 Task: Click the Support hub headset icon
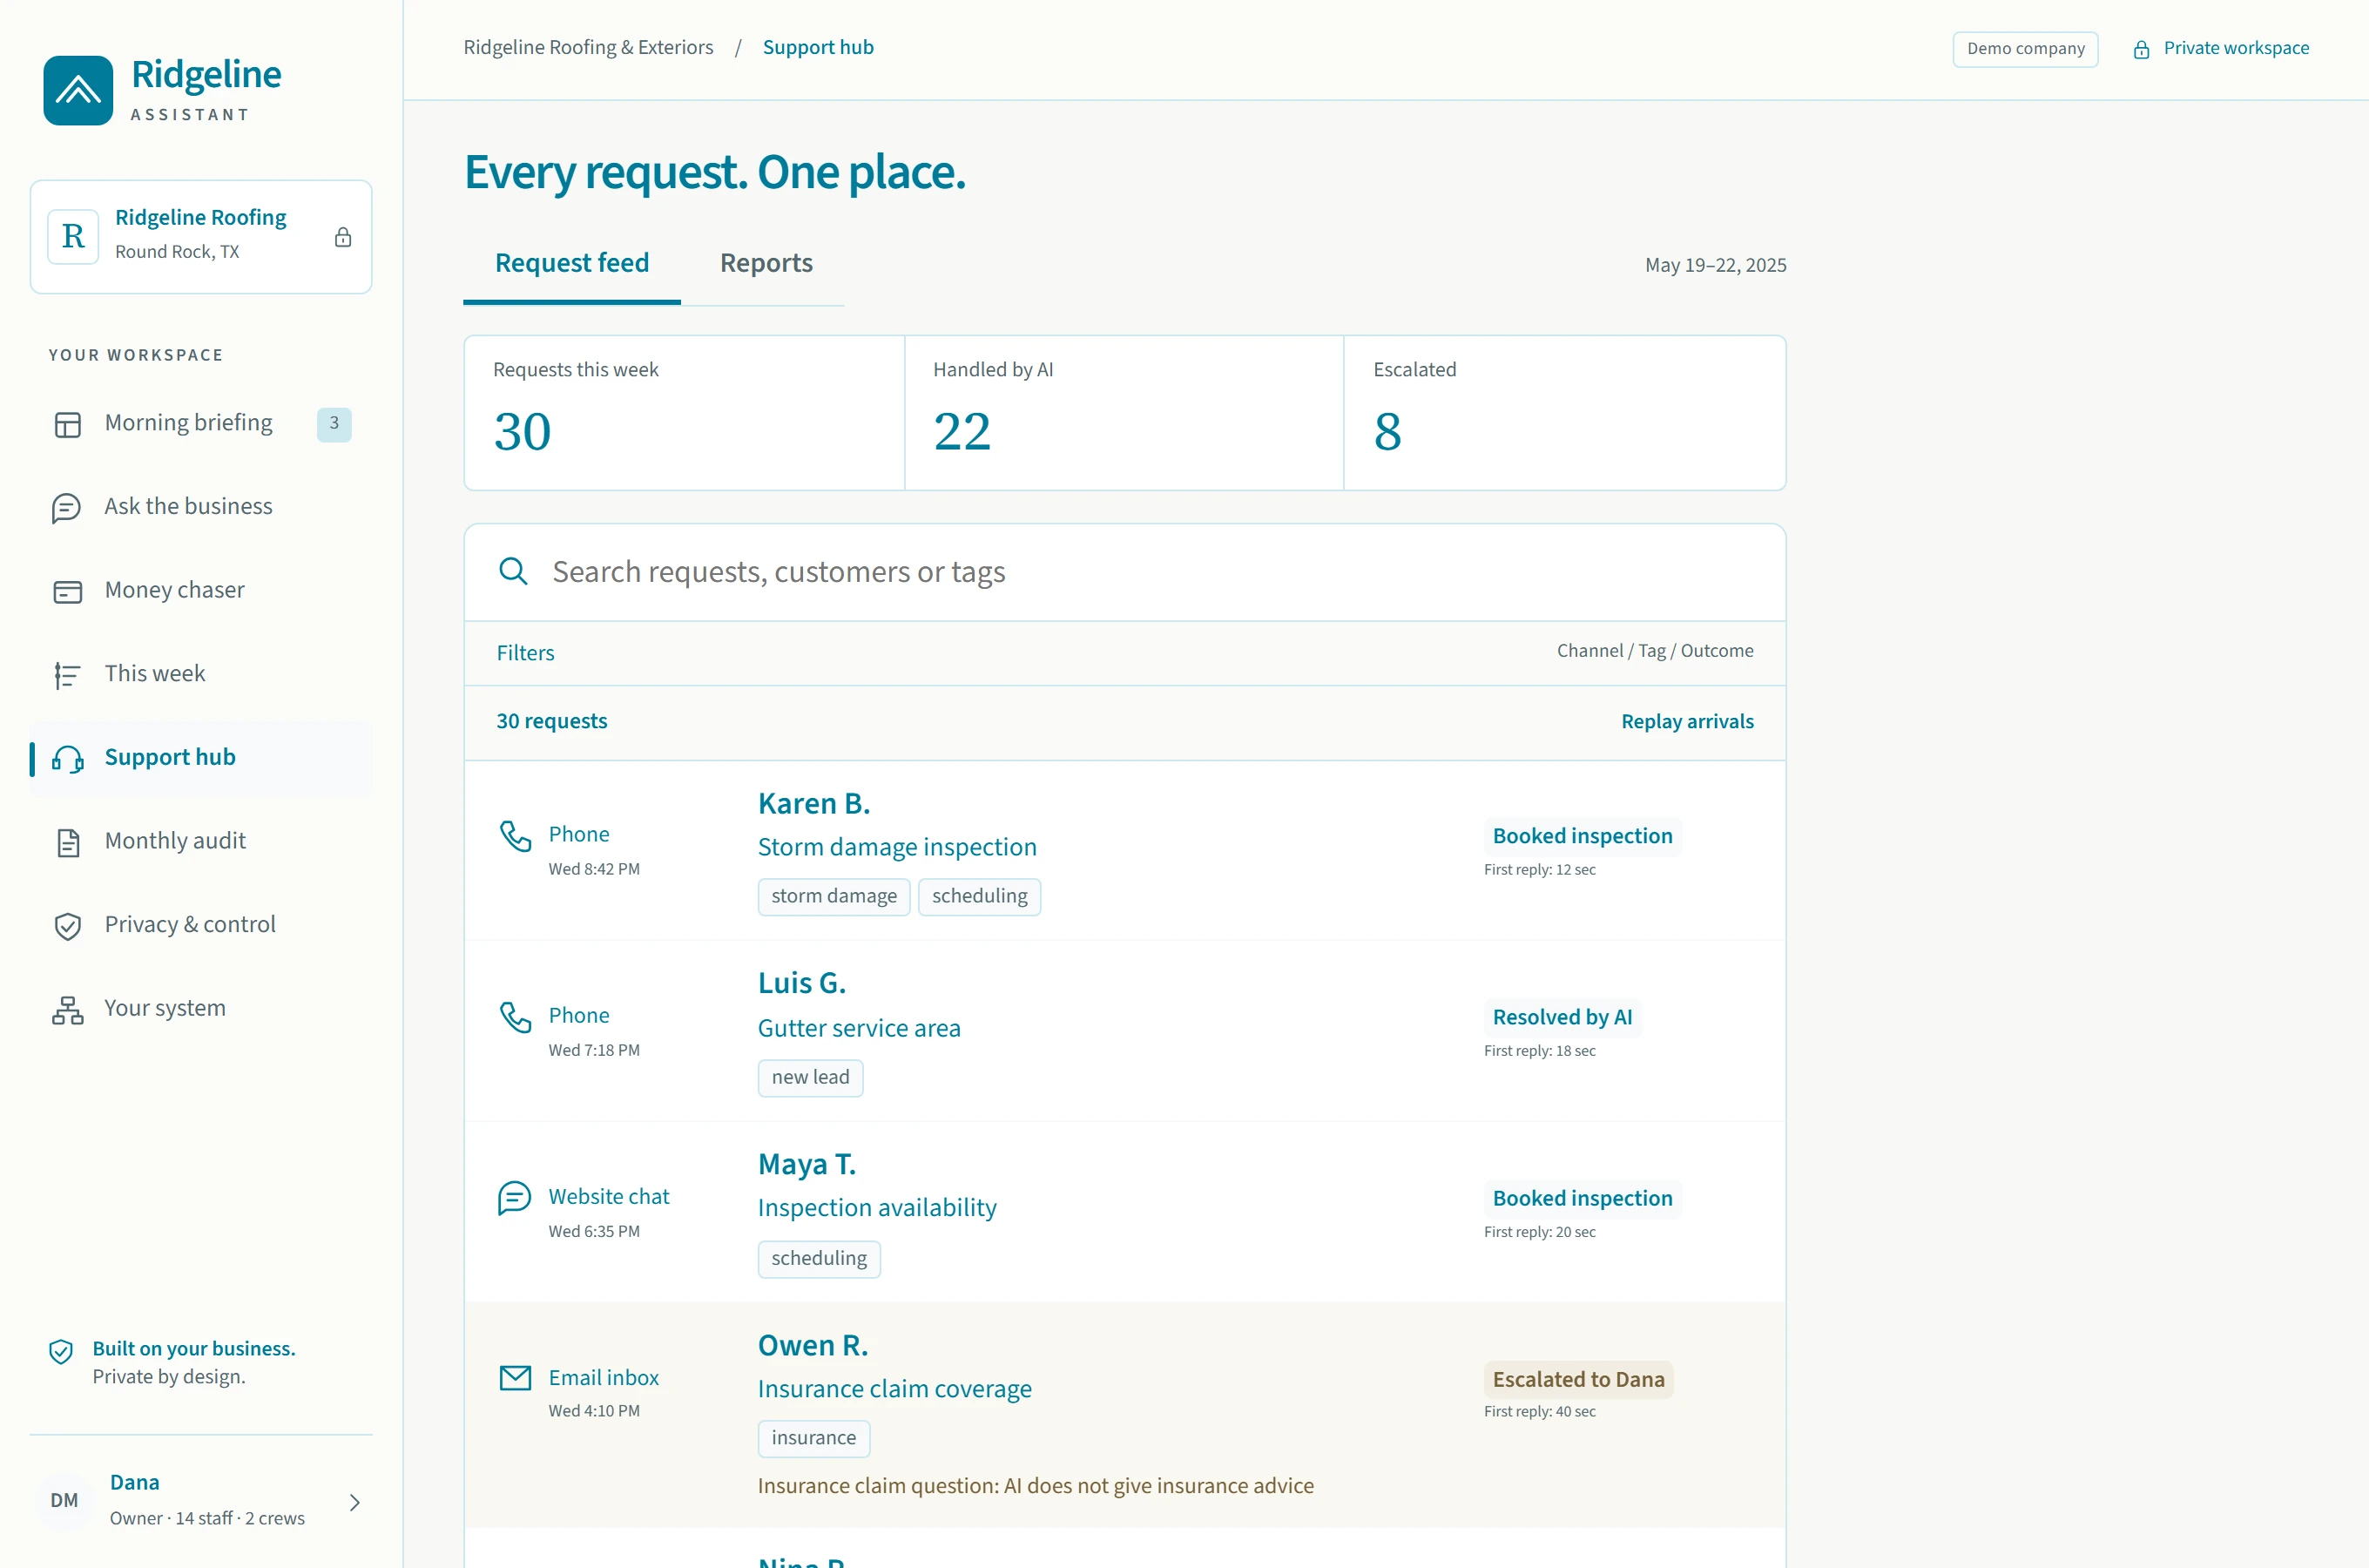tap(67, 759)
